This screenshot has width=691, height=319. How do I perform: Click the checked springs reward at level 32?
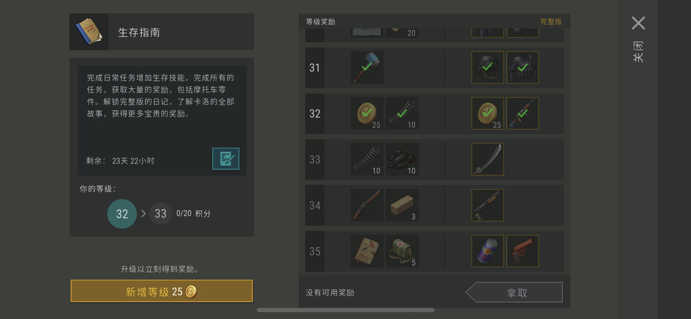pos(402,113)
